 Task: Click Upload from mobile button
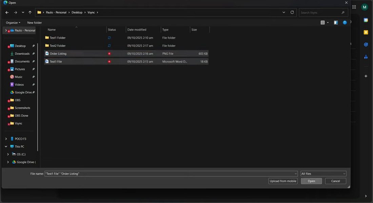(283, 181)
